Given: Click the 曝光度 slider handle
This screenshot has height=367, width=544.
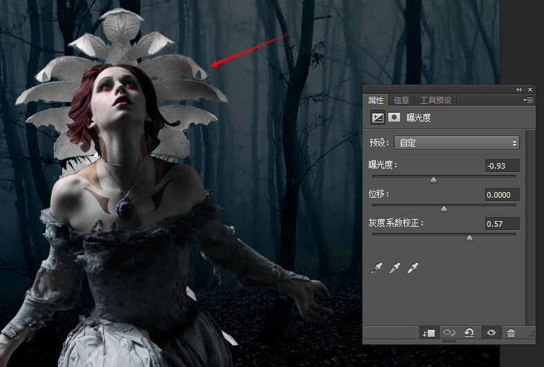Looking at the screenshot, I should click(x=434, y=180).
